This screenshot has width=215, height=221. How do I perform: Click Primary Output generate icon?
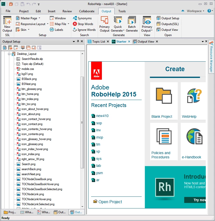tap(104, 20)
